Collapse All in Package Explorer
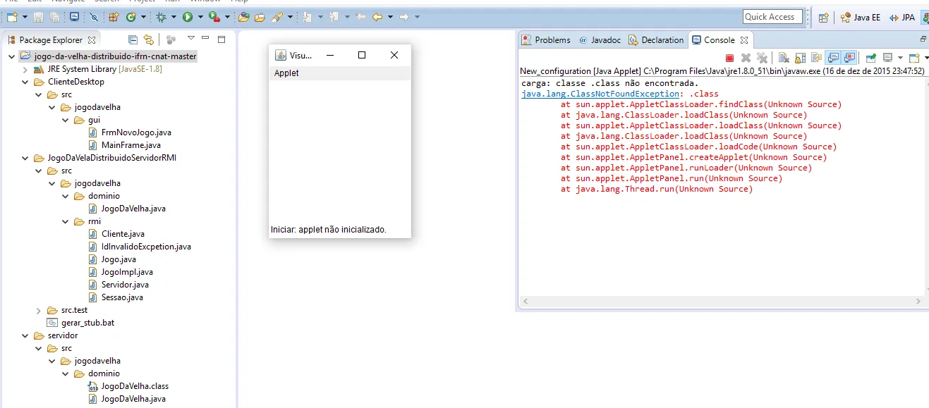 (133, 39)
